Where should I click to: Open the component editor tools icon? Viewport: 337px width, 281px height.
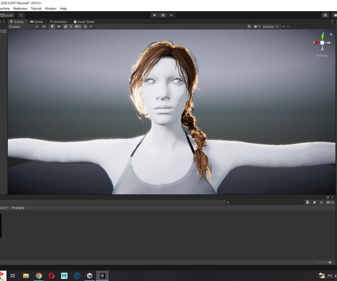point(249,26)
